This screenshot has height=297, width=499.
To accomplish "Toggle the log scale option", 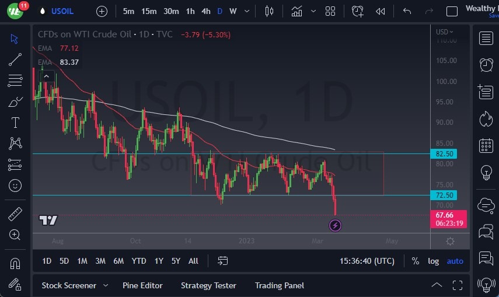I will [x=433, y=261].
